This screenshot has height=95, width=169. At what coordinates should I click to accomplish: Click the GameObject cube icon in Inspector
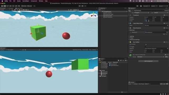pyautogui.click(x=130, y=11)
